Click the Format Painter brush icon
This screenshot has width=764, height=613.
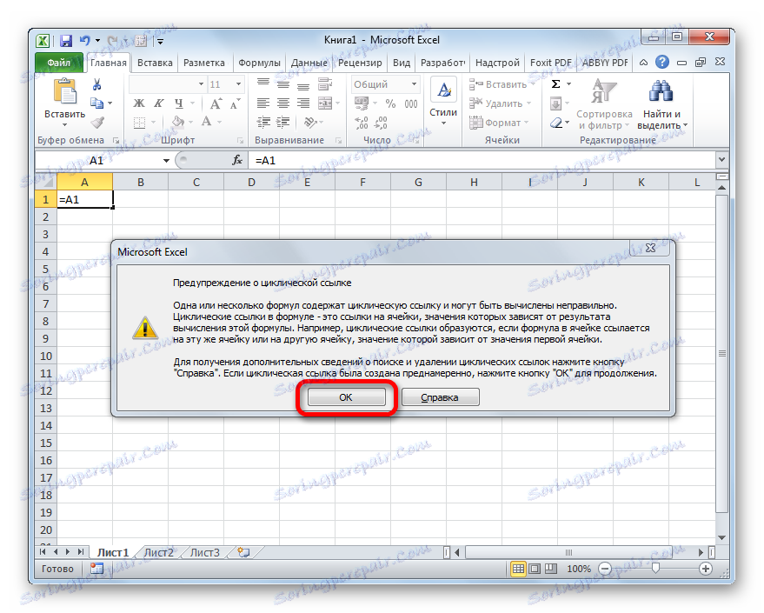click(97, 122)
